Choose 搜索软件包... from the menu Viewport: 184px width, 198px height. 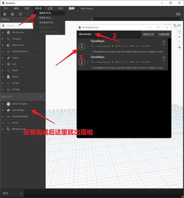tap(49, 13)
